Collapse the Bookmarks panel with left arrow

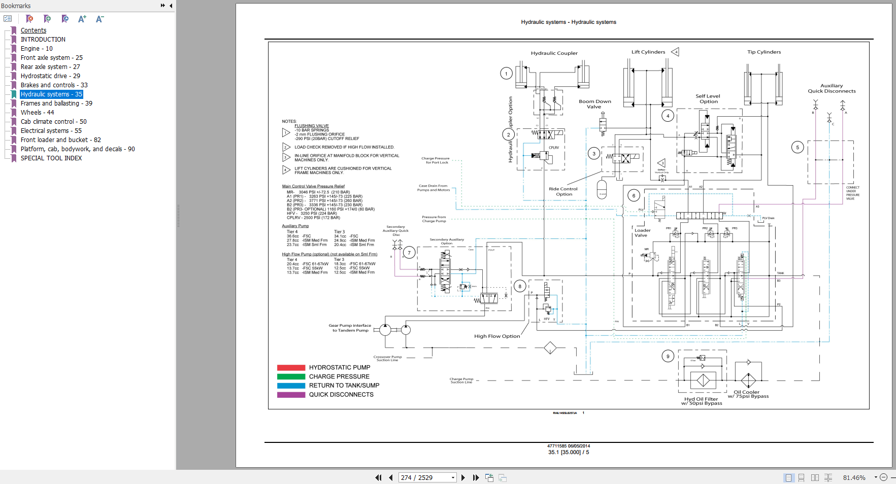171,6
